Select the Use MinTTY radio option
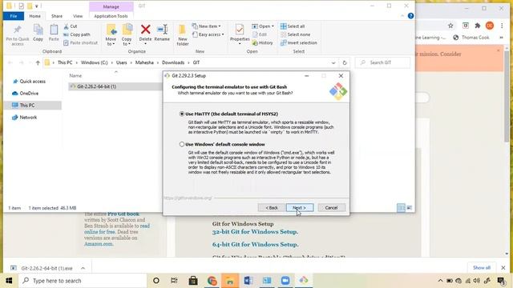Viewport: 513px width, 288px height. point(182,114)
